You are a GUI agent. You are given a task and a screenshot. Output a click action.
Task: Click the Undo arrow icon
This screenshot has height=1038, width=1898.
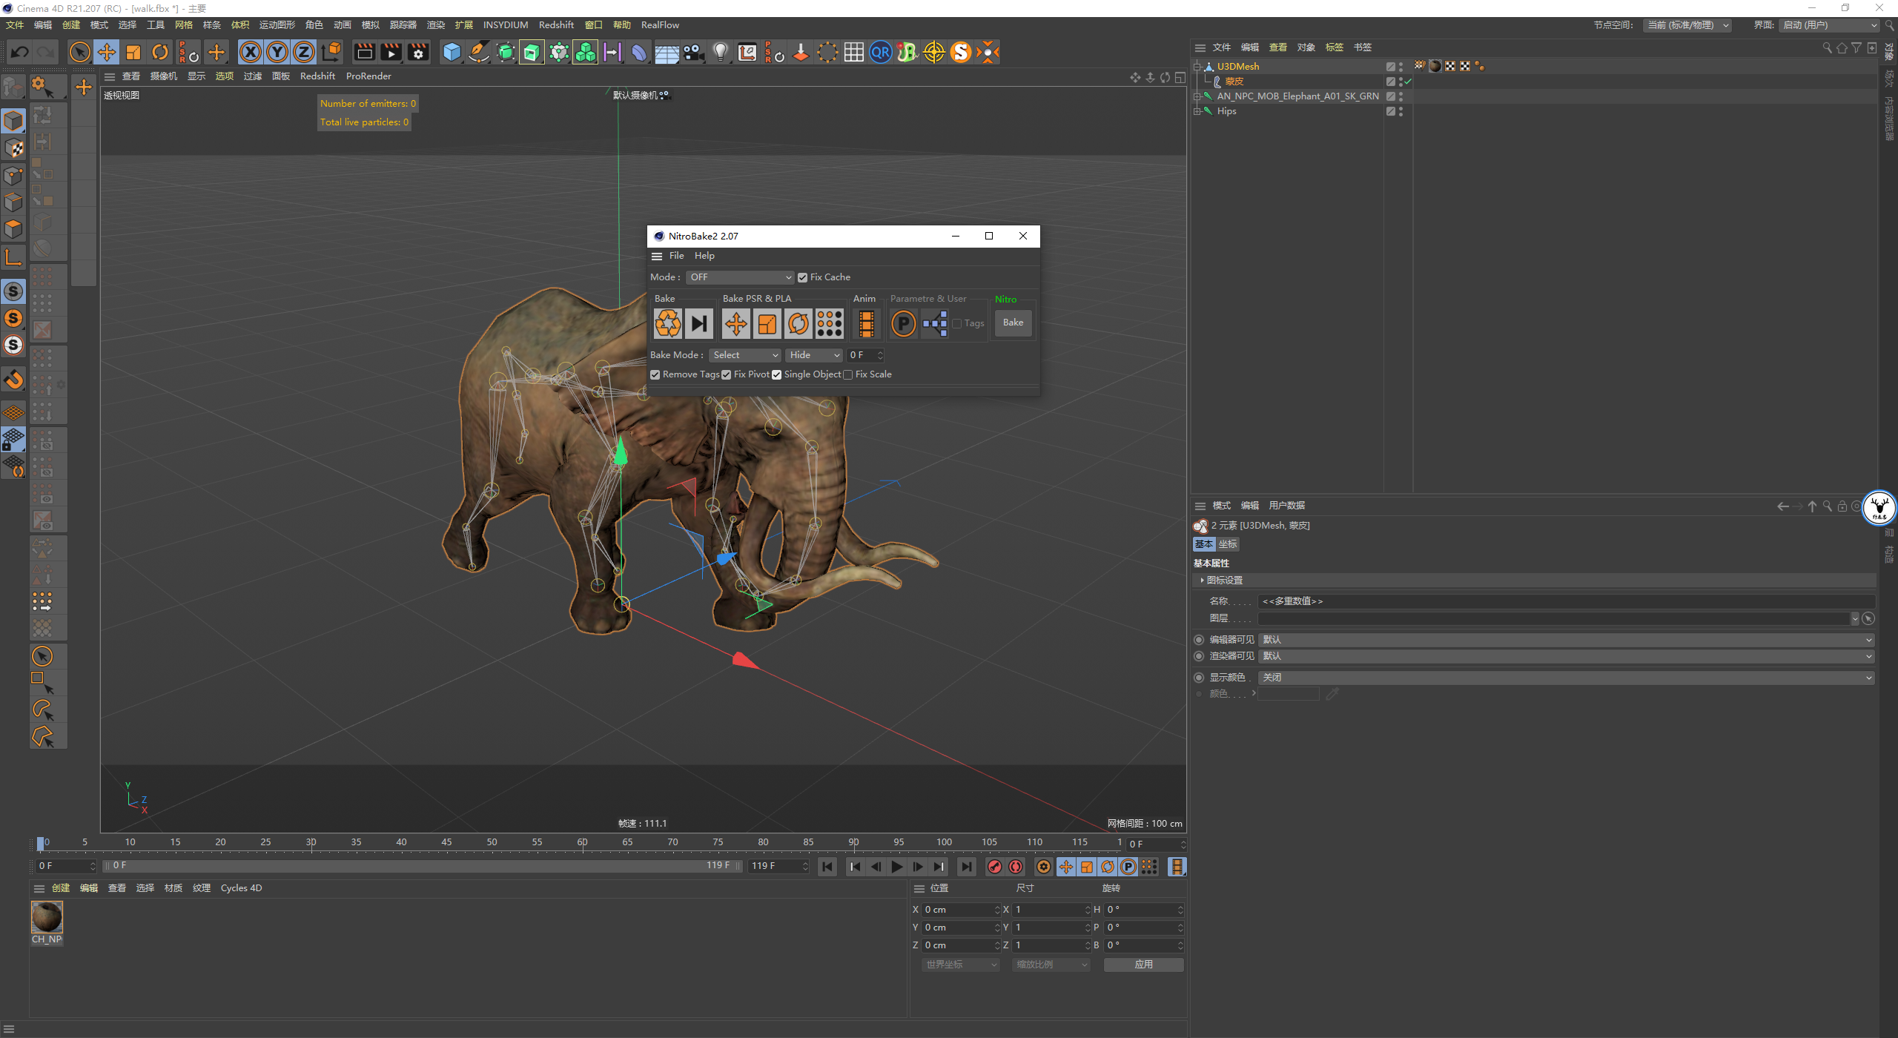click(x=20, y=52)
